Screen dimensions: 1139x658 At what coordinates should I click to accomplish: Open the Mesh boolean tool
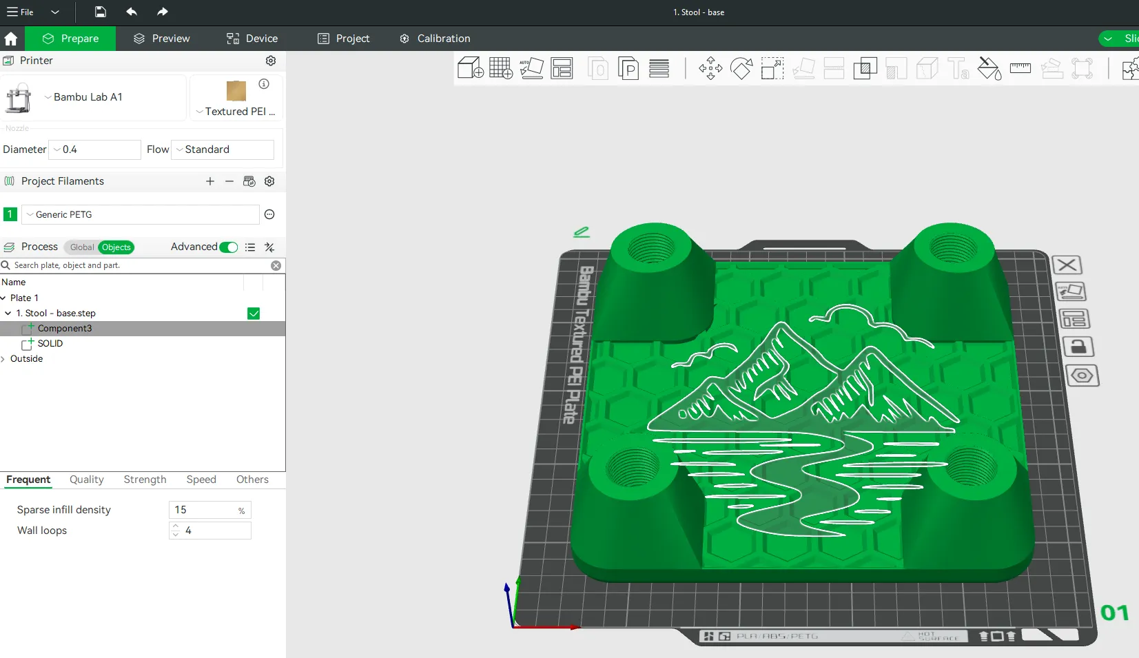pyautogui.click(x=865, y=68)
